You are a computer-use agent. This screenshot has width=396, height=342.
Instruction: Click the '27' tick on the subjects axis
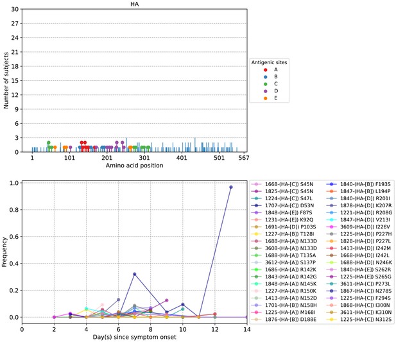tap(15, 24)
